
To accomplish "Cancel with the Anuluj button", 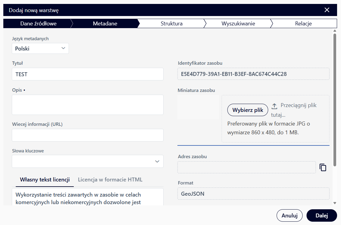I will pos(289,216).
